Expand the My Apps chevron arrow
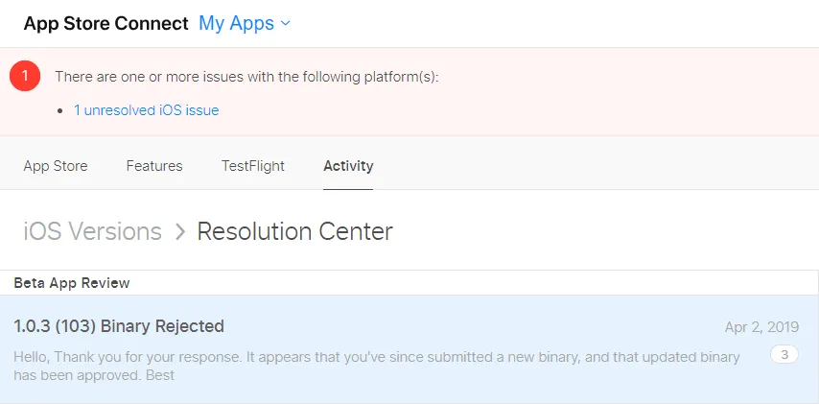 286,24
